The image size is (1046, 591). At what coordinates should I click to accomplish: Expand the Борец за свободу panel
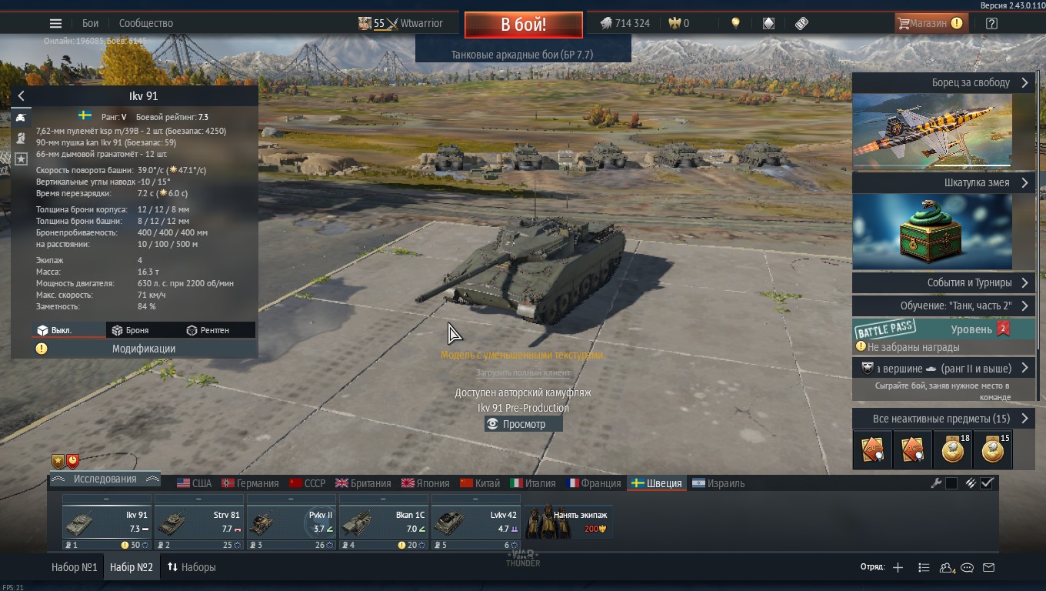click(944, 82)
